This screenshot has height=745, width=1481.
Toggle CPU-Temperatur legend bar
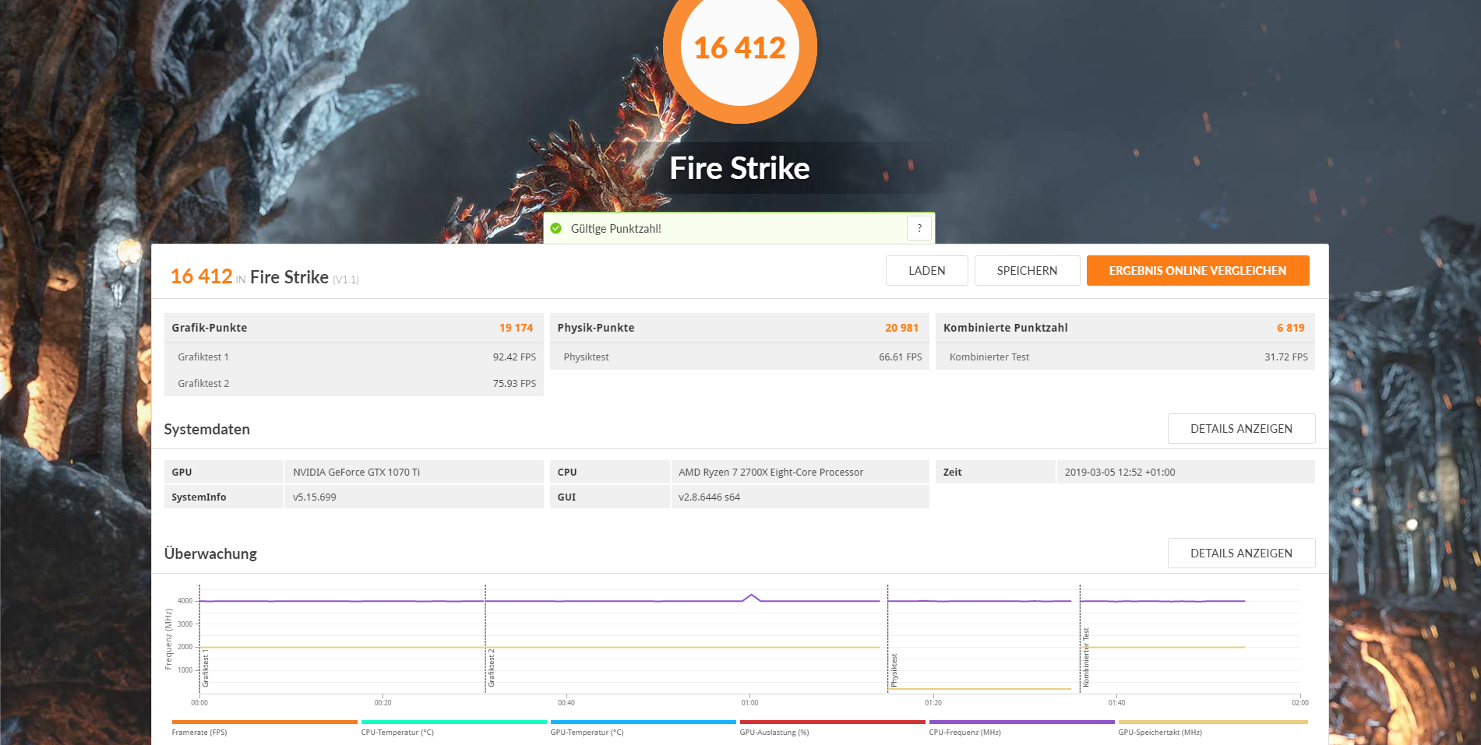pyautogui.click(x=453, y=722)
